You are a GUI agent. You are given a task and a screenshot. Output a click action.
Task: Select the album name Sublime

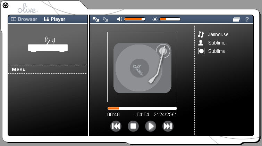[217, 51]
